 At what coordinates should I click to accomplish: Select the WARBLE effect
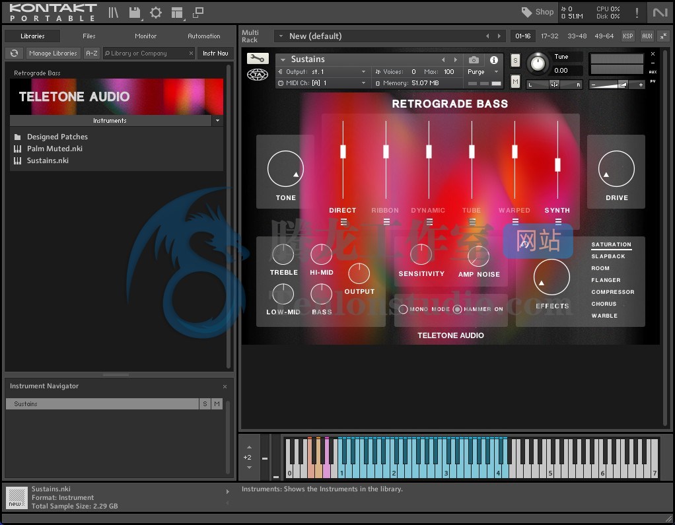coord(604,316)
